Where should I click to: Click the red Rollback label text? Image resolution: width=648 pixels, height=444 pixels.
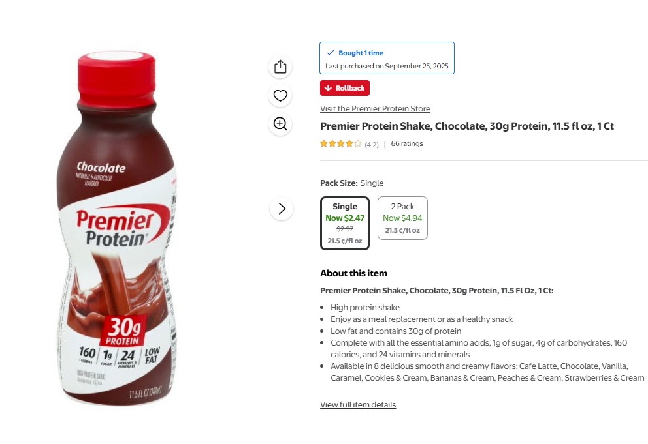point(350,88)
